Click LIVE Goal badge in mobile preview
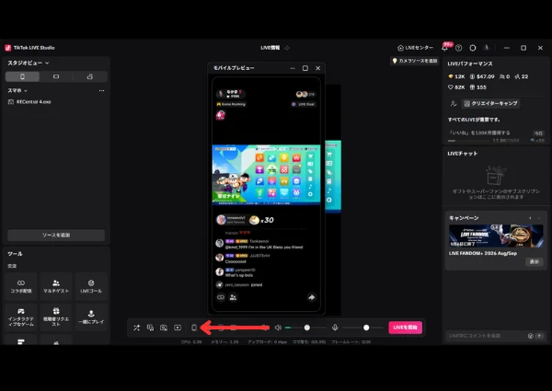The width and height of the screenshot is (552, 391). click(x=304, y=104)
